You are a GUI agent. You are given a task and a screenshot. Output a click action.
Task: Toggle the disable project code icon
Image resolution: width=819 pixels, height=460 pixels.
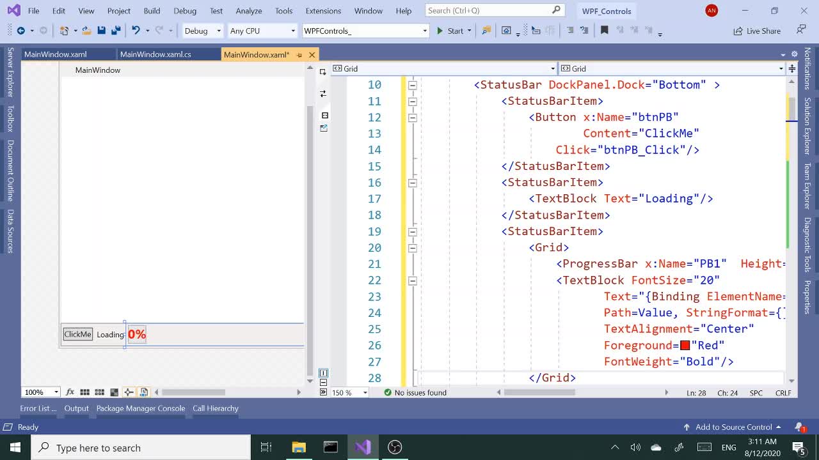(x=143, y=392)
